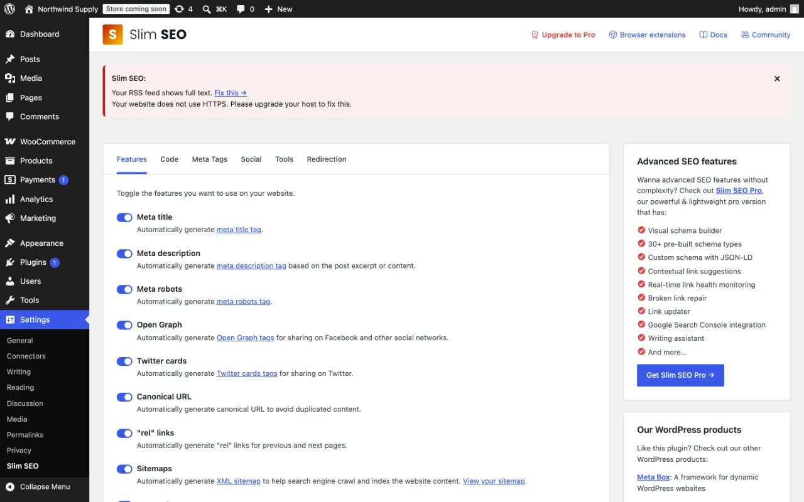The width and height of the screenshot is (804, 502).
Task: Switch to the Meta Tags tab
Action: (x=210, y=159)
